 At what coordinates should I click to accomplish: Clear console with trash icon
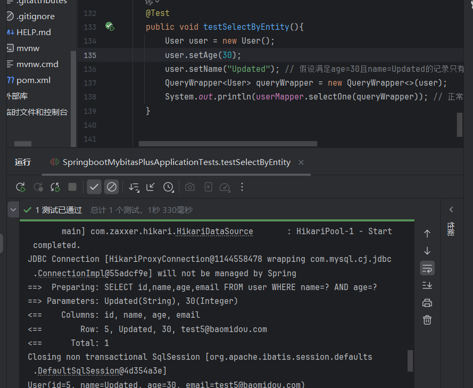(x=427, y=320)
